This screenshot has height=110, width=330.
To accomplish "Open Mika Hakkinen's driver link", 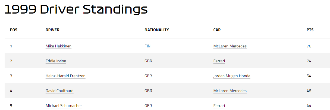I will 58,46.
